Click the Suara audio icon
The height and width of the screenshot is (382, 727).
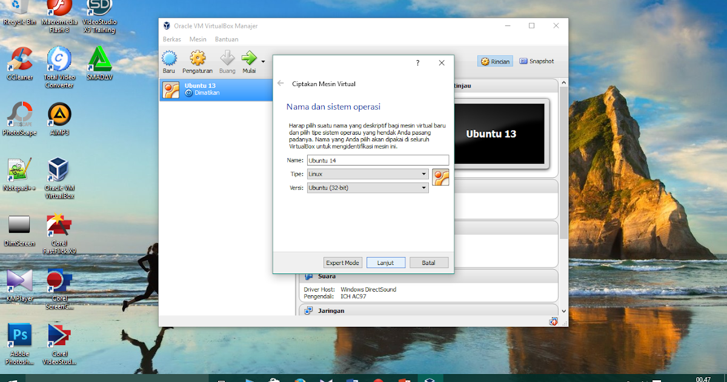click(308, 276)
